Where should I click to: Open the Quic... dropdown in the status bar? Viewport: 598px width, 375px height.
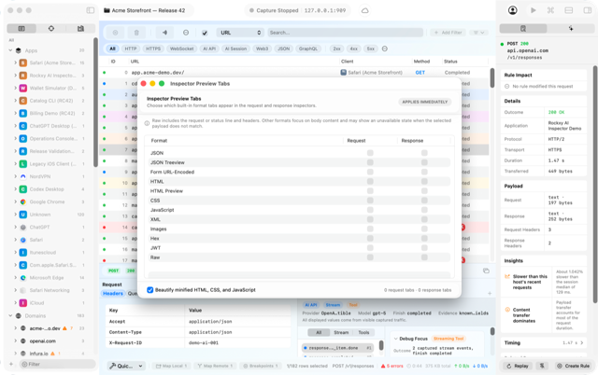[126, 366]
